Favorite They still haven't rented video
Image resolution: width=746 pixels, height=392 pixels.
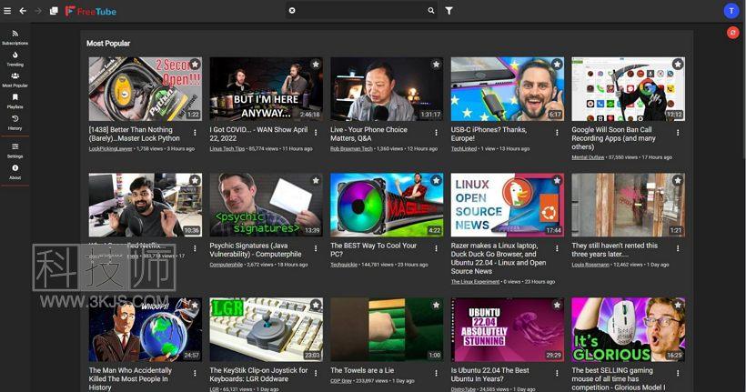click(678, 180)
